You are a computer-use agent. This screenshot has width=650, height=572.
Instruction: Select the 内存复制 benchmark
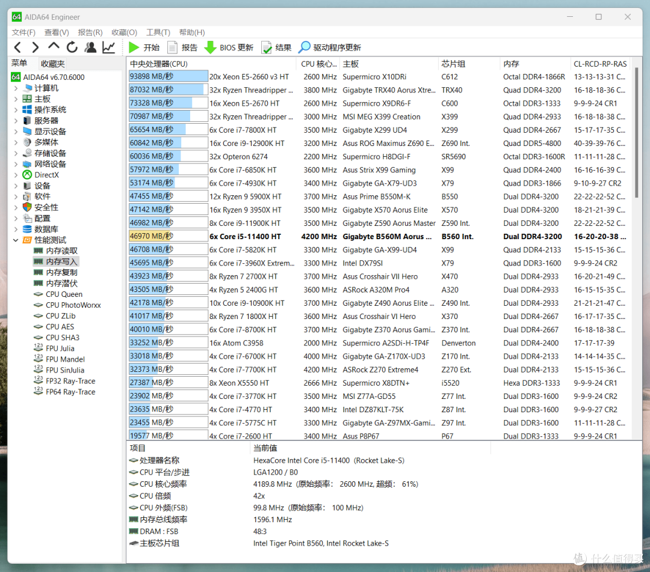(x=55, y=272)
